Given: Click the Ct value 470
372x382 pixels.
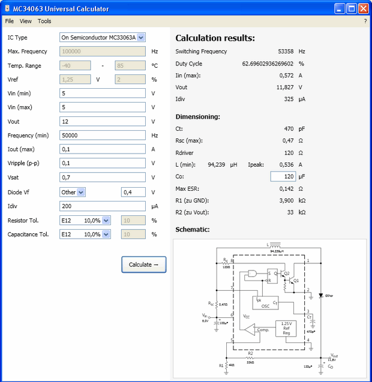Looking at the screenshot, I should coord(289,129).
